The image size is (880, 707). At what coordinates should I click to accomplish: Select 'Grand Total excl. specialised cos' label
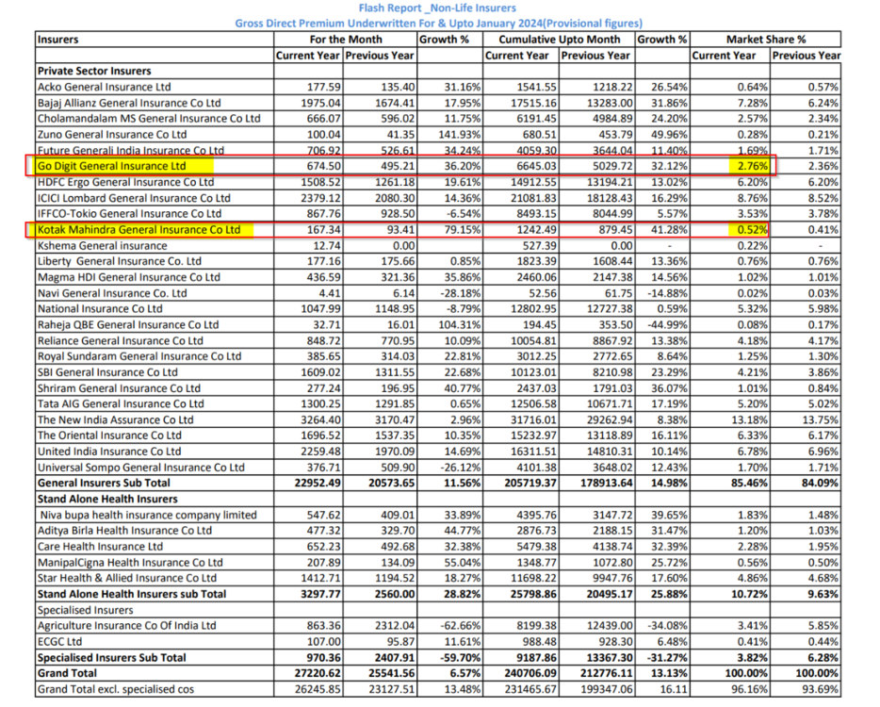pos(116,690)
